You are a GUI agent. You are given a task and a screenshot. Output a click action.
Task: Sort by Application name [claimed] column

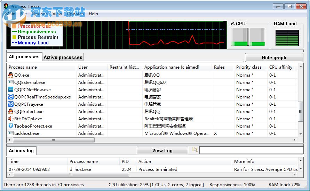[177, 67]
